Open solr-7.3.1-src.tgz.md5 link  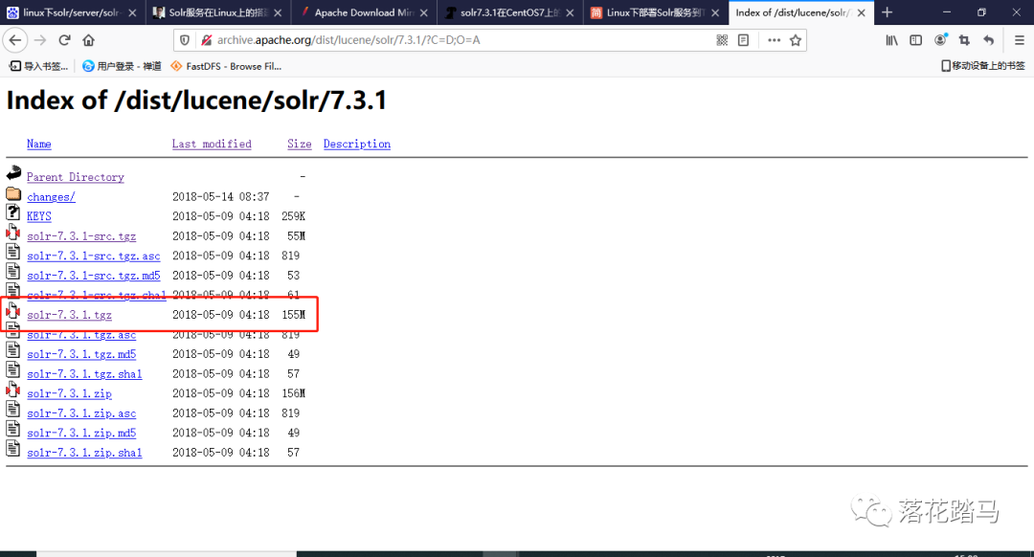(93, 276)
